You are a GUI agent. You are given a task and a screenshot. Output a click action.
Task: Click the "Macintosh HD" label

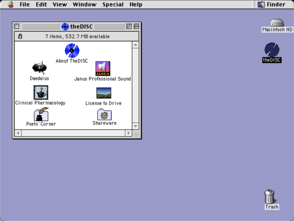click(x=277, y=29)
